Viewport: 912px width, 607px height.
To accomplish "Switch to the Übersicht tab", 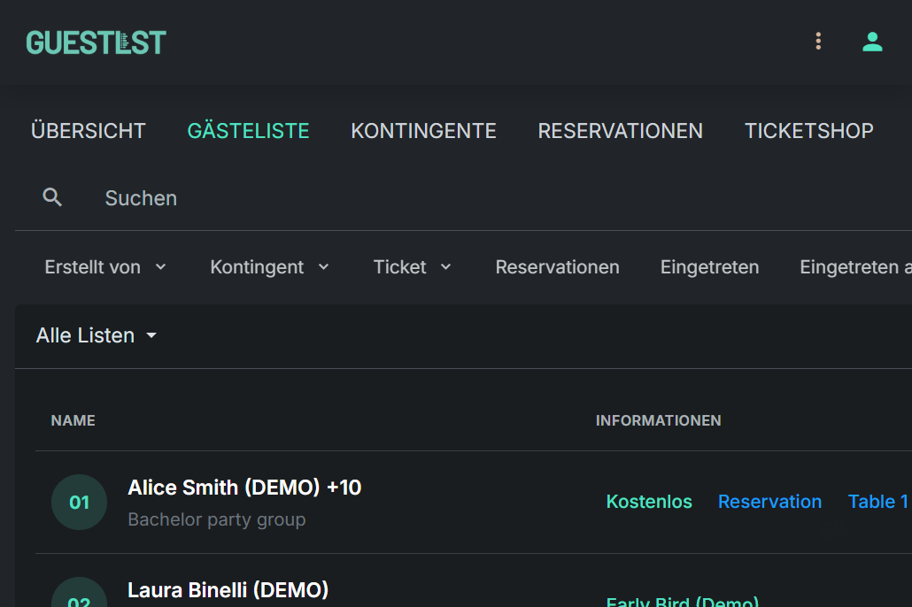I will pos(89,131).
